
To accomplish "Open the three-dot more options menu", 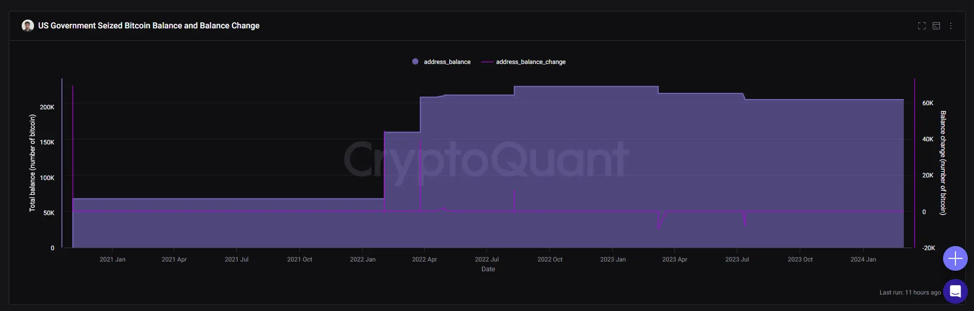I will 951,26.
